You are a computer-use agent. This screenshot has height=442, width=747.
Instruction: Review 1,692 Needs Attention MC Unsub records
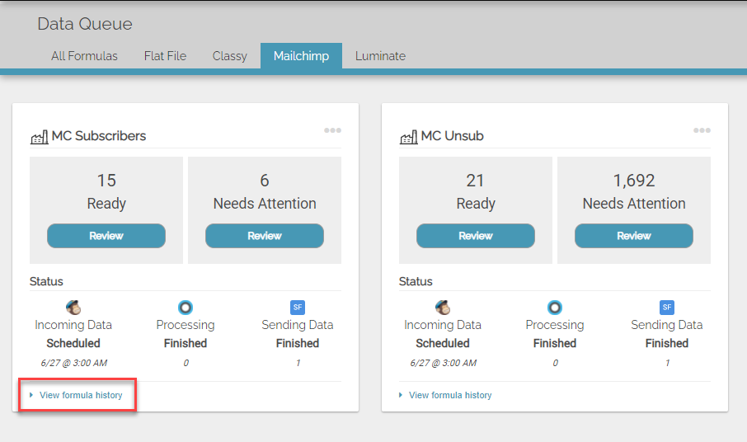coord(634,236)
